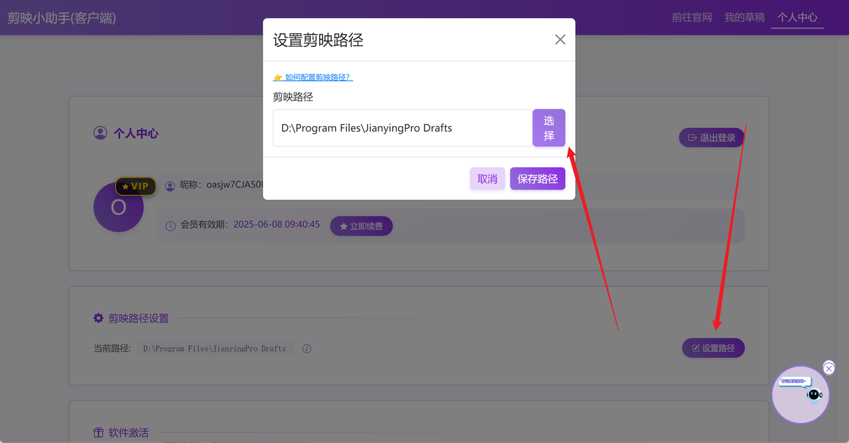The height and width of the screenshot is (443, 849).
Task: Click the current path D:\Program Files\JianyingPro Drafts text
Action: coord(215,349)
